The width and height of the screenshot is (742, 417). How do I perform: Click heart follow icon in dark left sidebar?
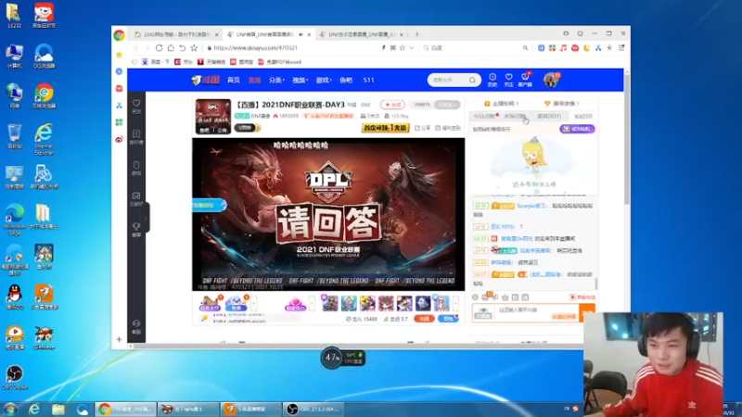(x=136, y=106)
